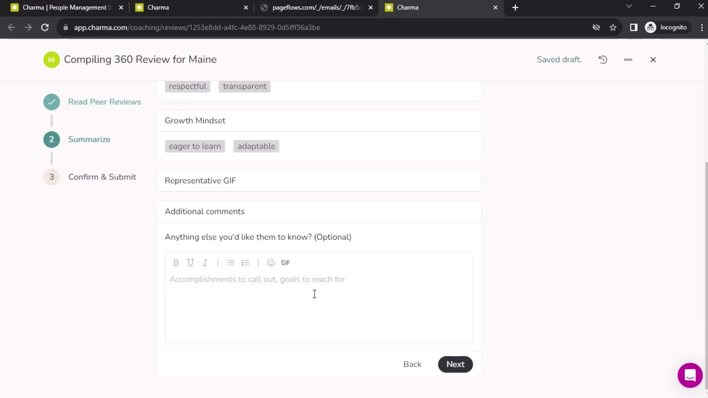Expand the Confirm and Submit step
The image size is (708, 398).
click(x=102, y=177)
